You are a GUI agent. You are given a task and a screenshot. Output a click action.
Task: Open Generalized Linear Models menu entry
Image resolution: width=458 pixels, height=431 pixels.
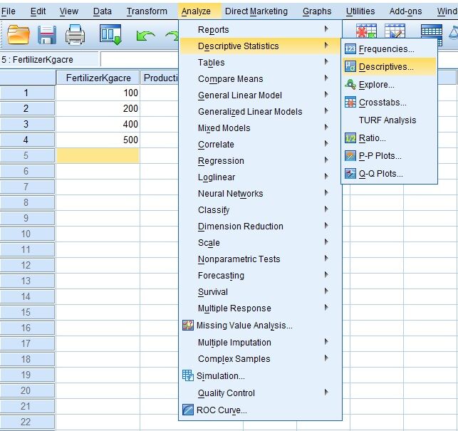click(260, 111)
